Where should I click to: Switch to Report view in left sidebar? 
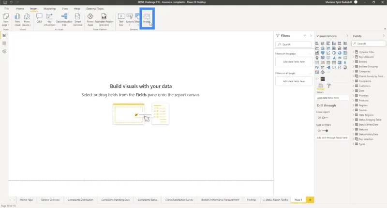[x=4, y=35]
